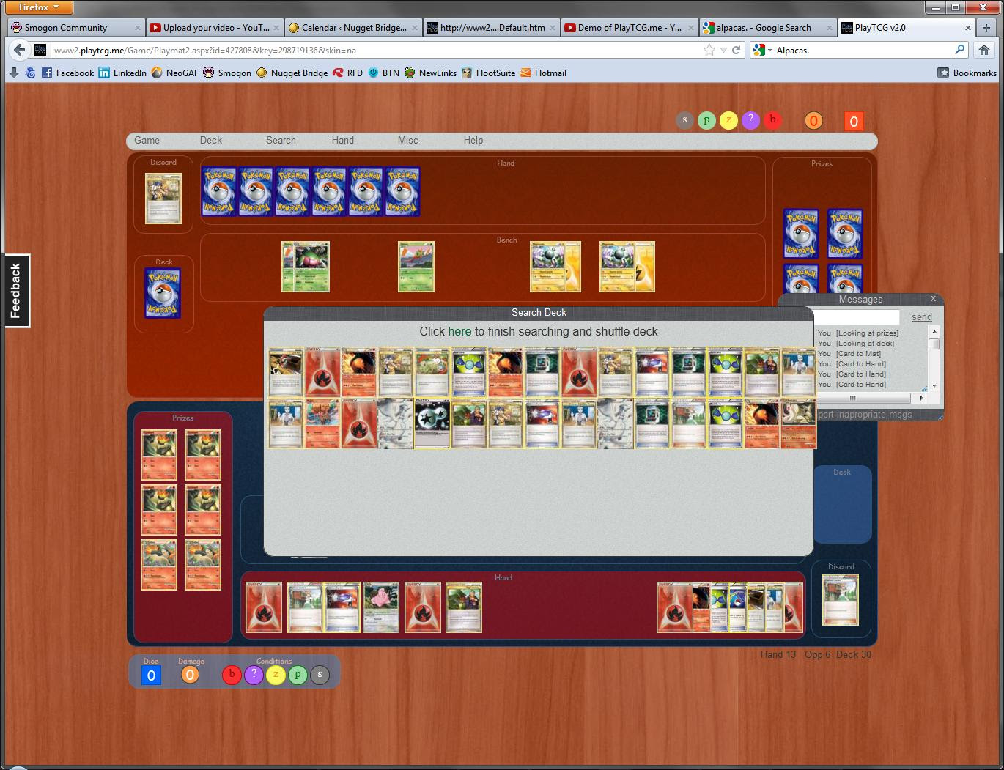Click opponent's burn 'b' condition marker
The width and height of the screenshot is (1004, 770).
(772, 120)
